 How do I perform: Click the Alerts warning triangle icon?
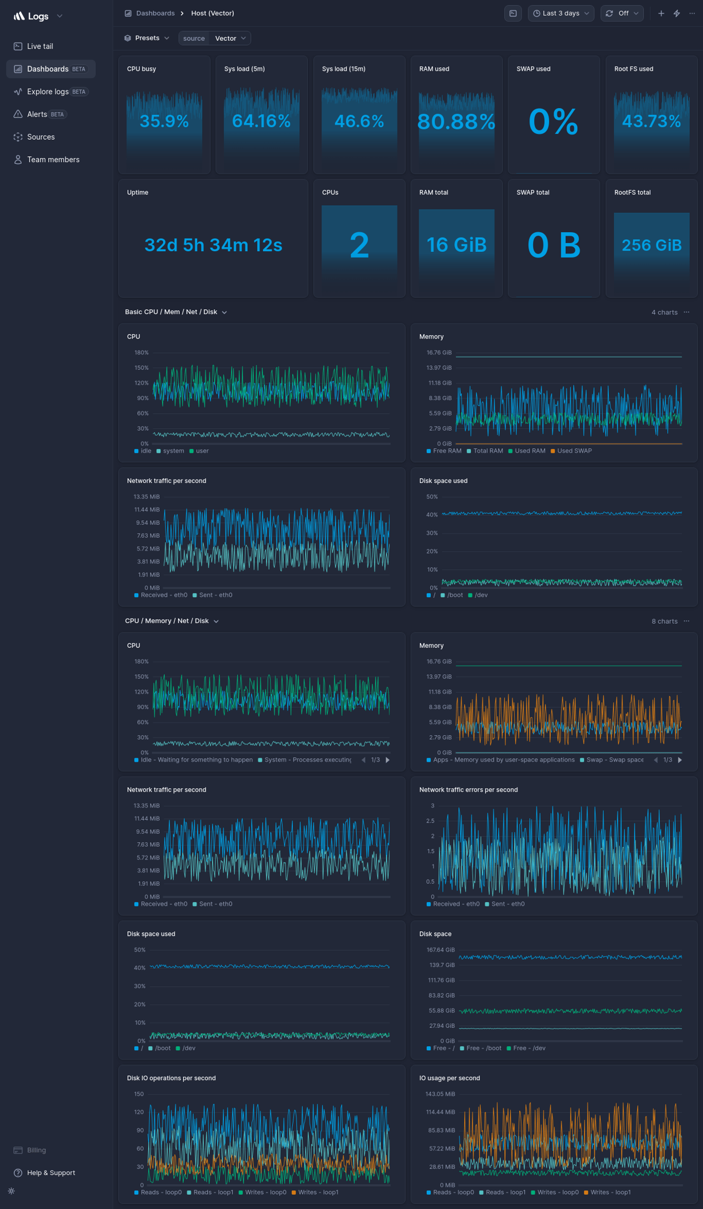point(18,114)
